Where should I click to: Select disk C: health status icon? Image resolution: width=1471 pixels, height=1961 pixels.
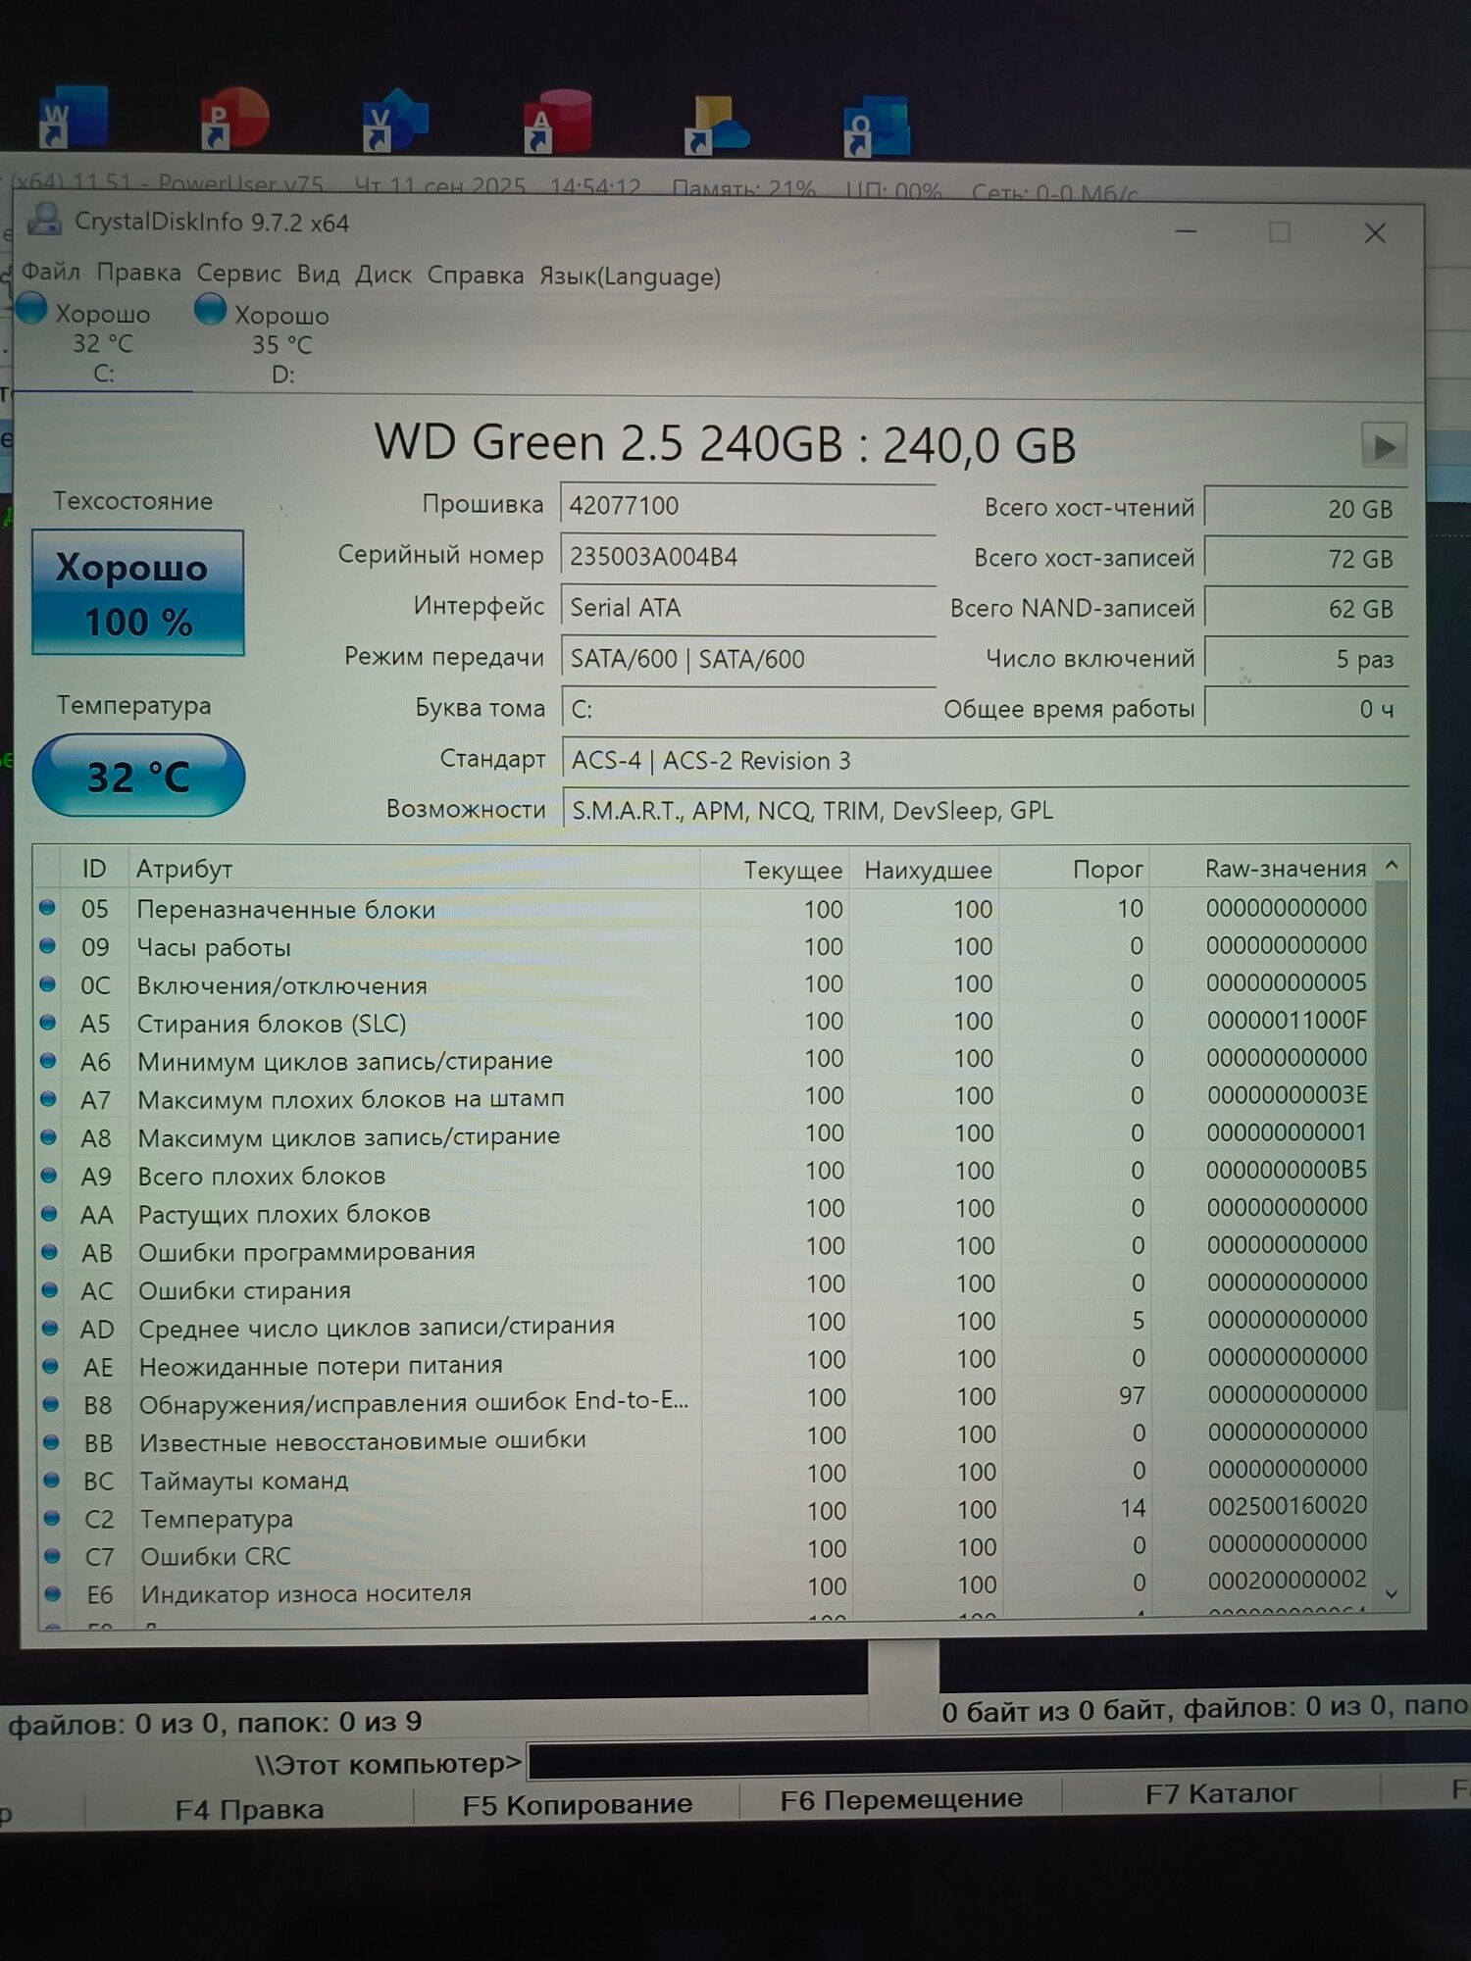pyautogui.click(x=32, y=308)
